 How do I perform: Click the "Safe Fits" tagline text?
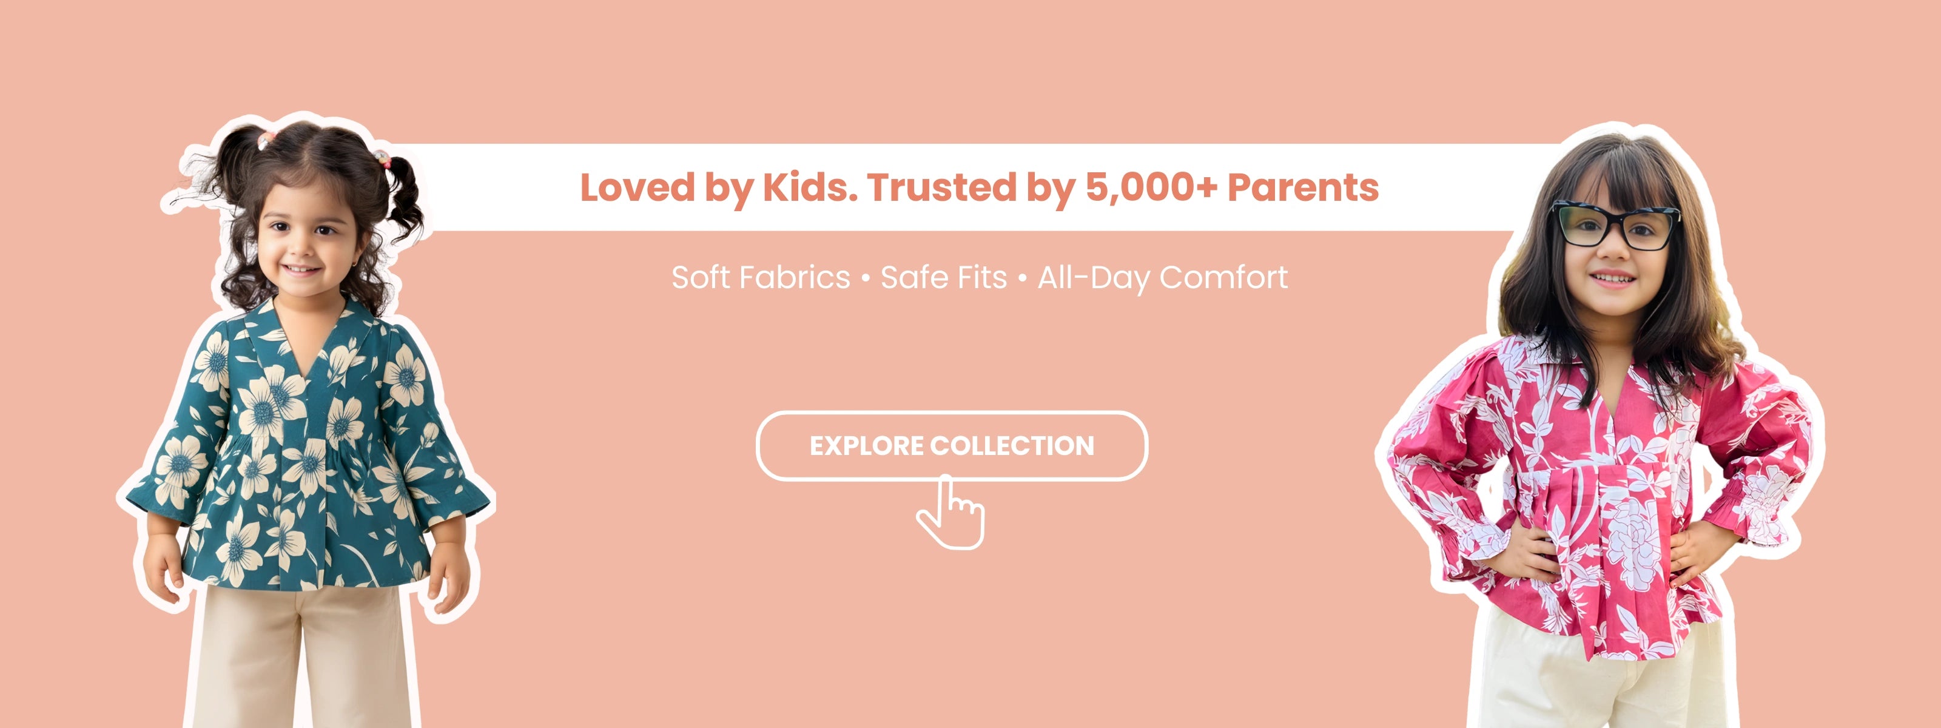tap(943, 277)
